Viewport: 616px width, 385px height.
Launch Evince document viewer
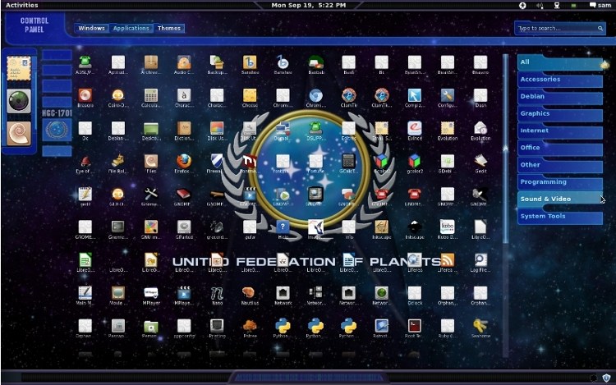coord(415,128)
